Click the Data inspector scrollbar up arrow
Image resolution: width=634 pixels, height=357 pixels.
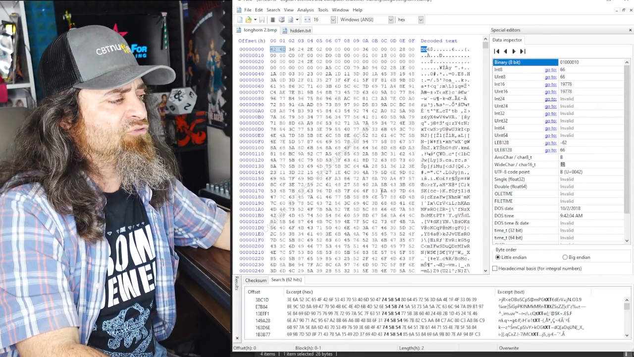click(x=627, y=62)
